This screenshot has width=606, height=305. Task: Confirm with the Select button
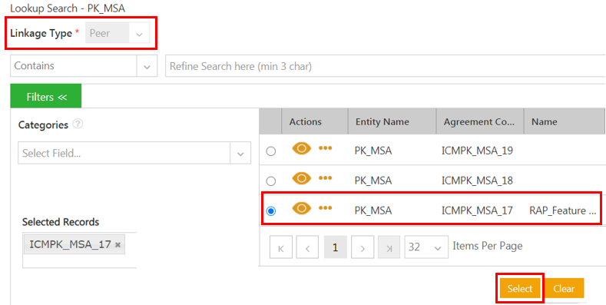coord(520,288)
